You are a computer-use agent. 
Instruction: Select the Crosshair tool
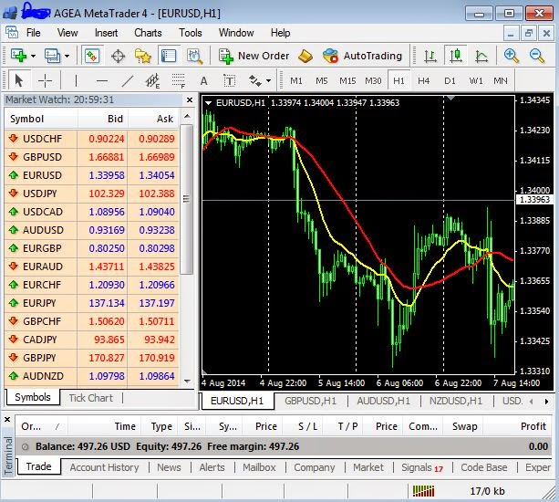click(45, 81)
